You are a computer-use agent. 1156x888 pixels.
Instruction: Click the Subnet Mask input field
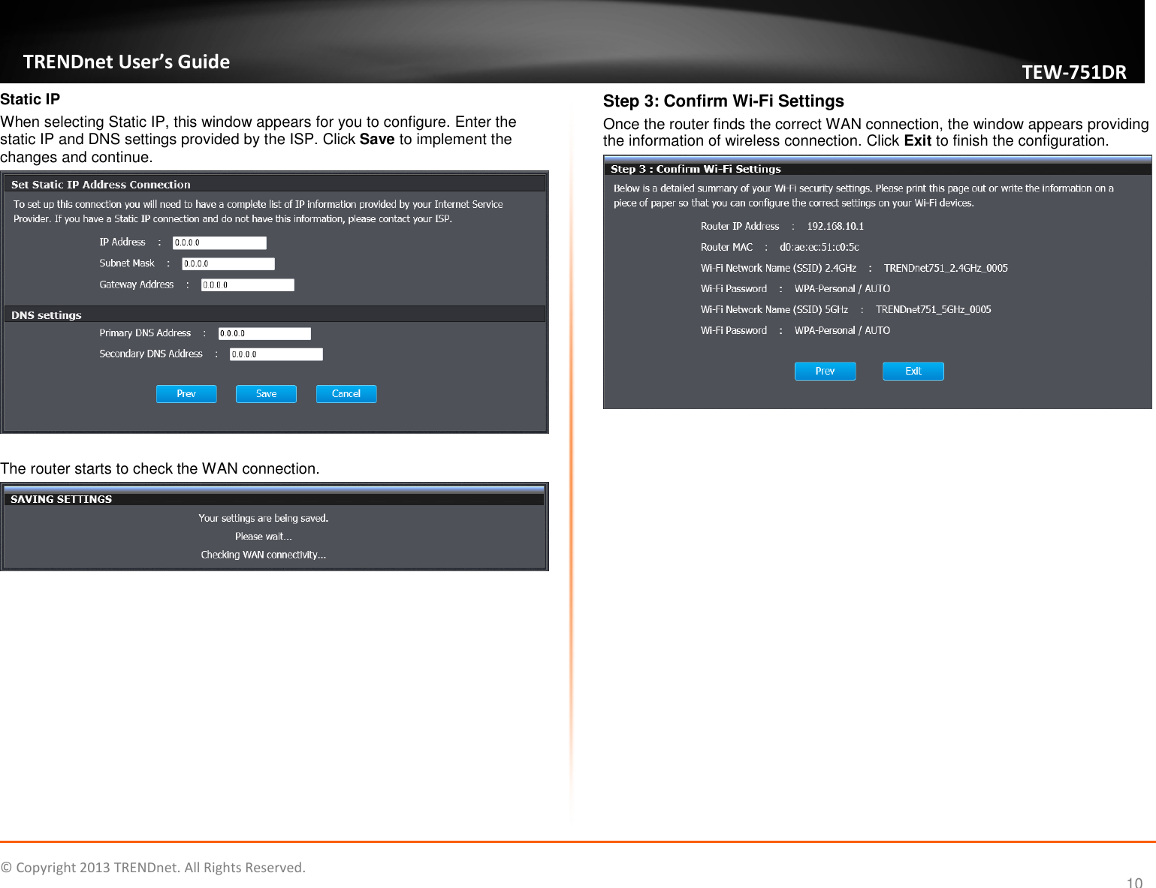[228, 263]
